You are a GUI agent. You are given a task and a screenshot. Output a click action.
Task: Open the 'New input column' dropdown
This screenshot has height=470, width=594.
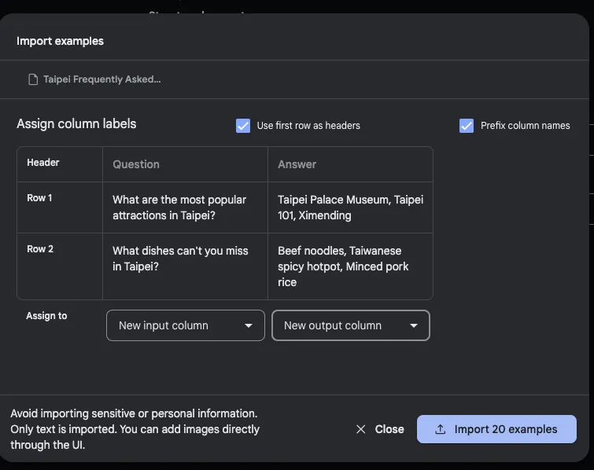tap(185, 325)
